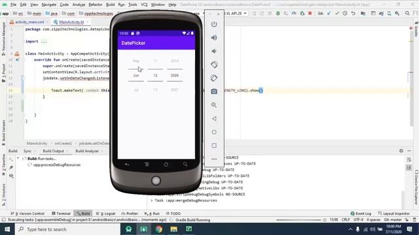
Task: Click the Git rollback undo icon
Action: tap(354, 13)
